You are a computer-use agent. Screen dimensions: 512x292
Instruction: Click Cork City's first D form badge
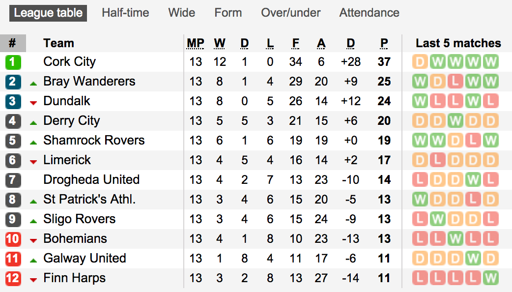(x=420, y=62)
